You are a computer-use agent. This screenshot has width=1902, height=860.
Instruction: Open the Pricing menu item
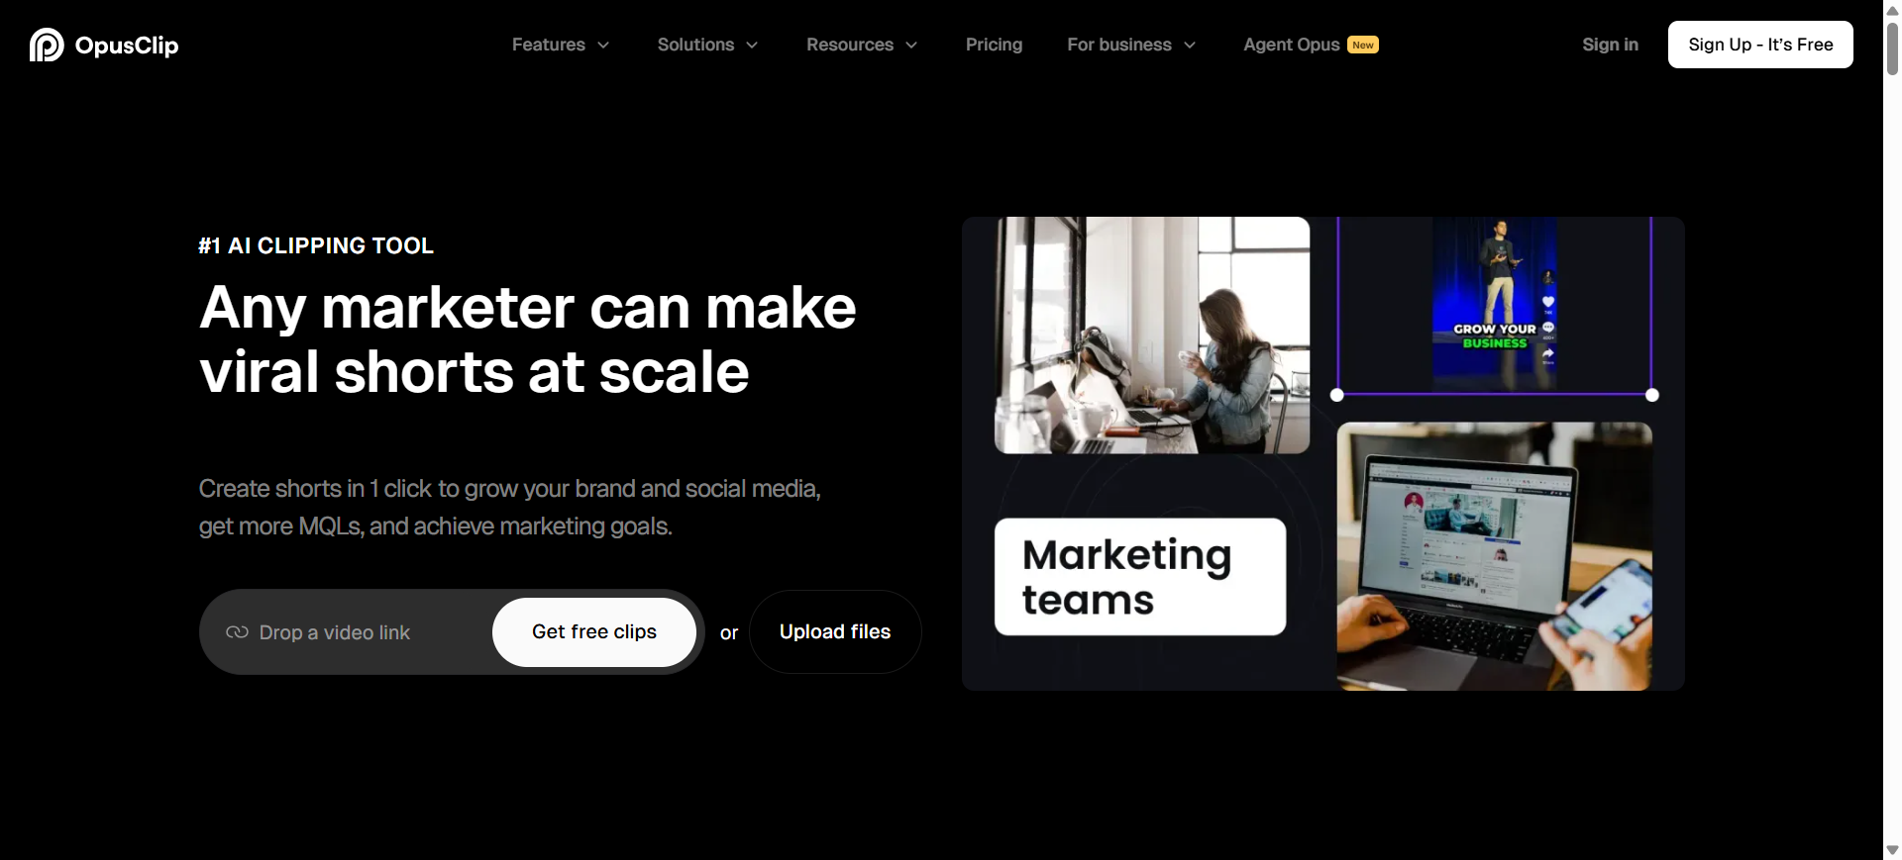pyautogui.click(x=994, y=45)
